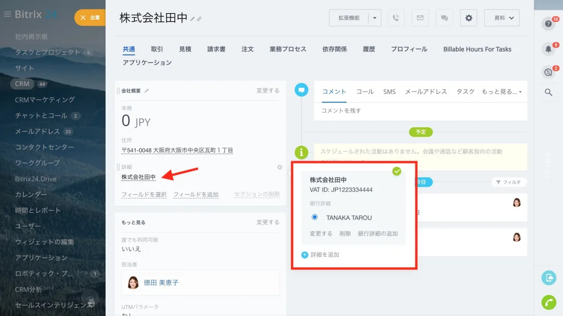Open the notifications bell icon
563x316 pixels.
pos(548,49)
